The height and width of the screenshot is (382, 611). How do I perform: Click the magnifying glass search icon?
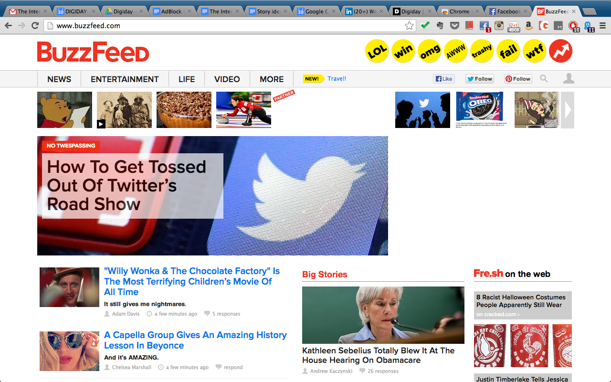[x=544, y=79]
